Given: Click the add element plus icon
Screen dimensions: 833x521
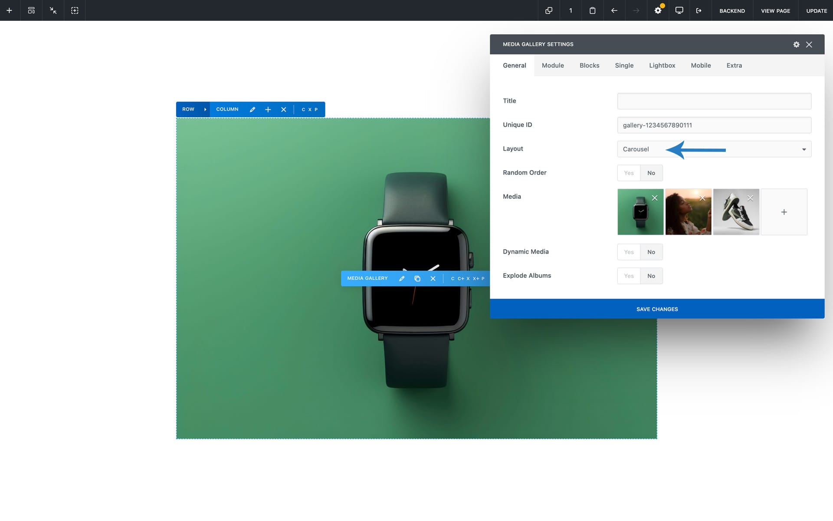Looking at the screenshot, I should click(x=9, y=10).
